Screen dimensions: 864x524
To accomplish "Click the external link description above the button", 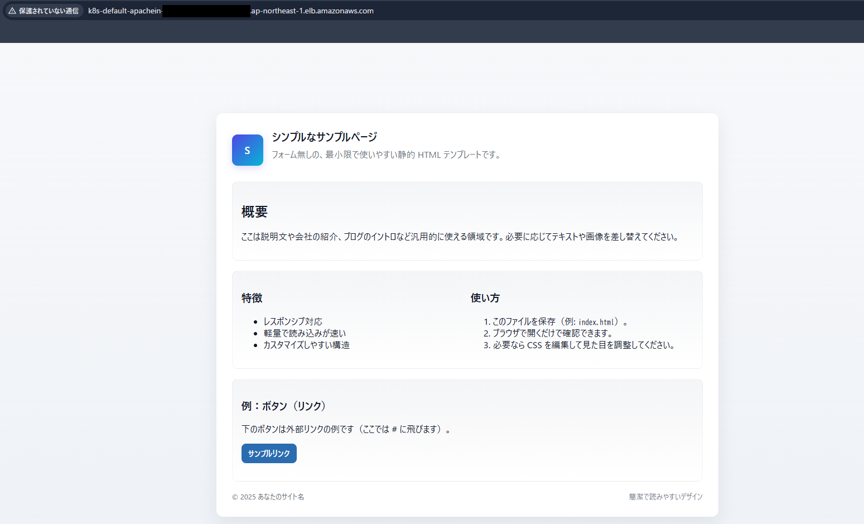I will (345, 429).
